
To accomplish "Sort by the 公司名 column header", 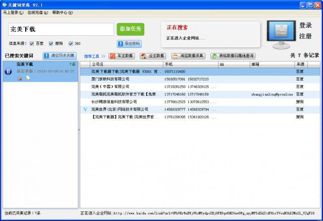I will tap(127, 65).
